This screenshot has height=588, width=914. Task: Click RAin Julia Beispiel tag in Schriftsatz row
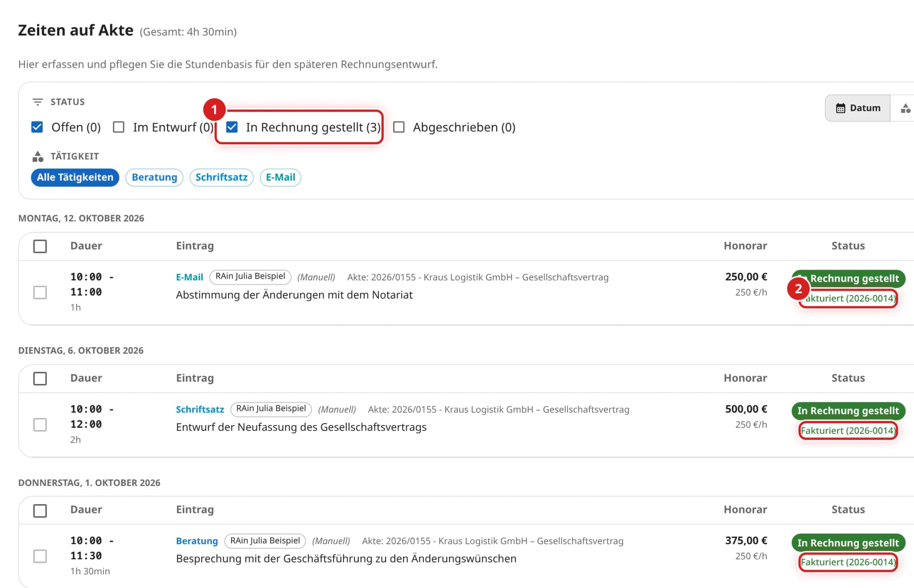271,409
